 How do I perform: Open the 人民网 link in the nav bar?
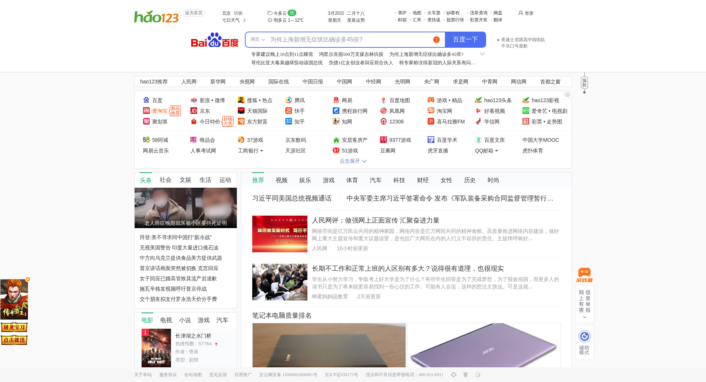(x=189, y=82)
